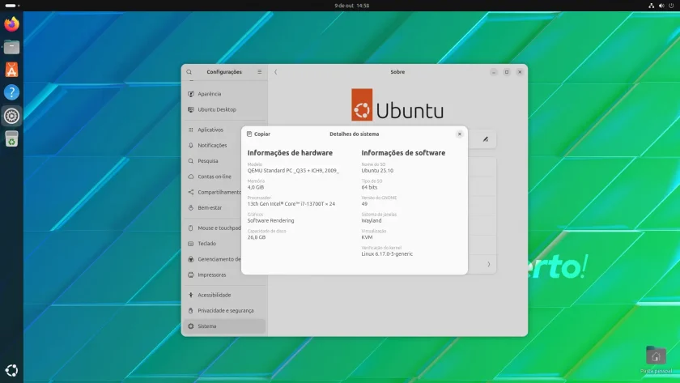Click the volume icon in top bar

661,6
